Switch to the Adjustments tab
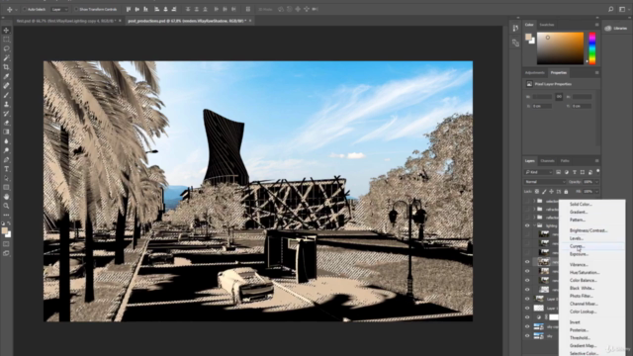This screenshot has height=356, width=633. click(x=534, y=73)
